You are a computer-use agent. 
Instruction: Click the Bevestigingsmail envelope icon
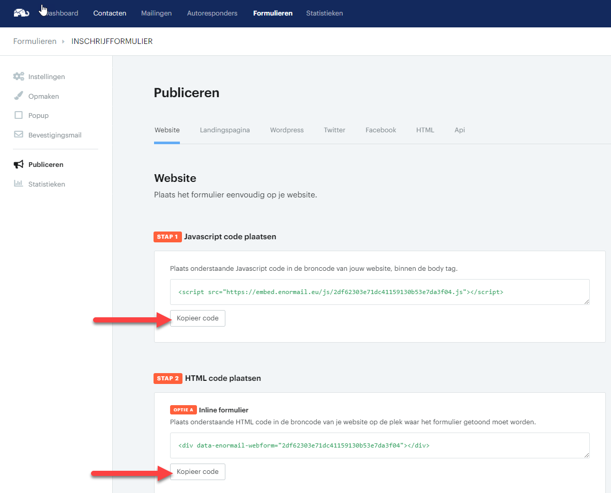[x=18, y=134]
